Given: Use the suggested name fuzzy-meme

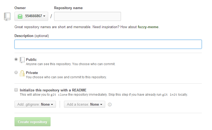Looking at the screenshot, I should pyautogui.click(x=148, y=27).
